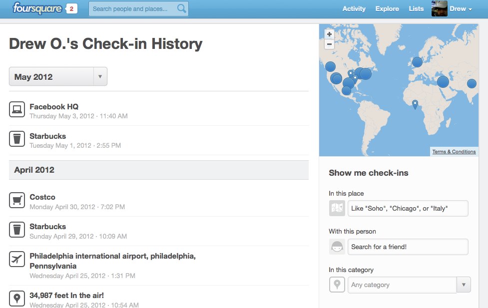Image resolution: width=488 pixels, height=308 pixels.
Task: Click the check-in cluster over northern Europe
Action: click(418, 62)
